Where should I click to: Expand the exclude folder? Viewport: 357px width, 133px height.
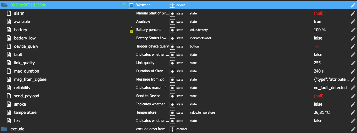(4, 129)
